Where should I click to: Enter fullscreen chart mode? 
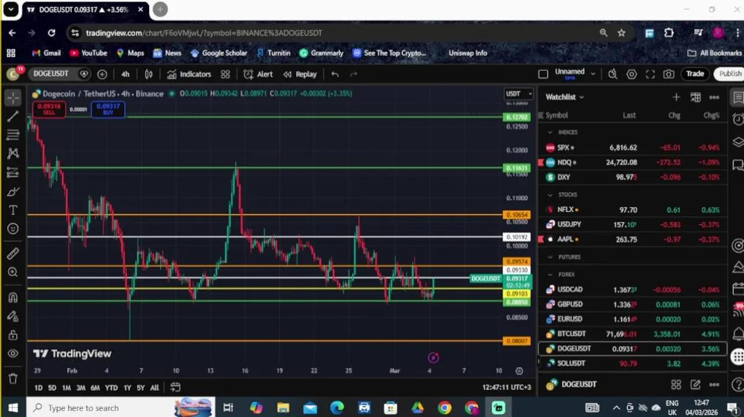pos(650,74)
